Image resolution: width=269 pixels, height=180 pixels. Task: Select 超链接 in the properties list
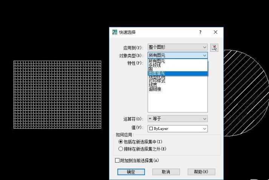point(155,89)
